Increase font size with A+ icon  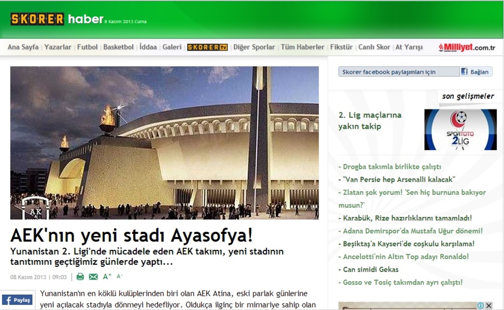(107, 276)
